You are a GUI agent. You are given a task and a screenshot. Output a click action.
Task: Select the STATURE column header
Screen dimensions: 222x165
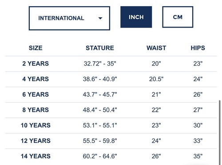pos(100,48)
